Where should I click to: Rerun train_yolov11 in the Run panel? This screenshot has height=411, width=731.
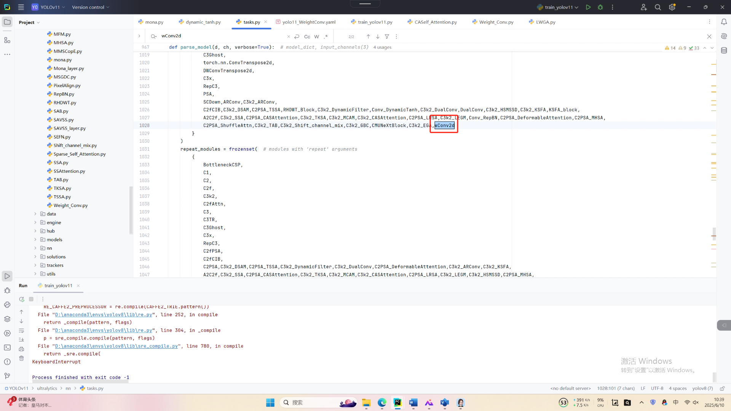(22, 299)
